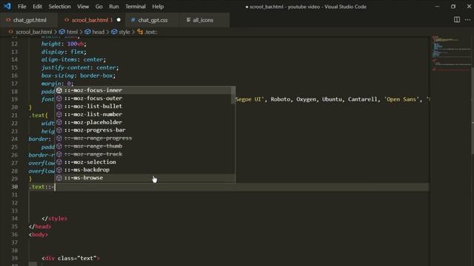Place cursor on the display: flex line
This screenshot has height=266, width=474.
coord(64,52)
